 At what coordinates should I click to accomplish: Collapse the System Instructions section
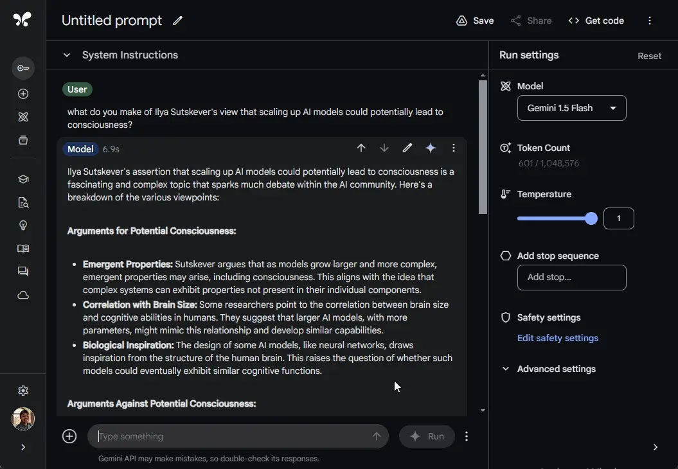pos(66,55)
